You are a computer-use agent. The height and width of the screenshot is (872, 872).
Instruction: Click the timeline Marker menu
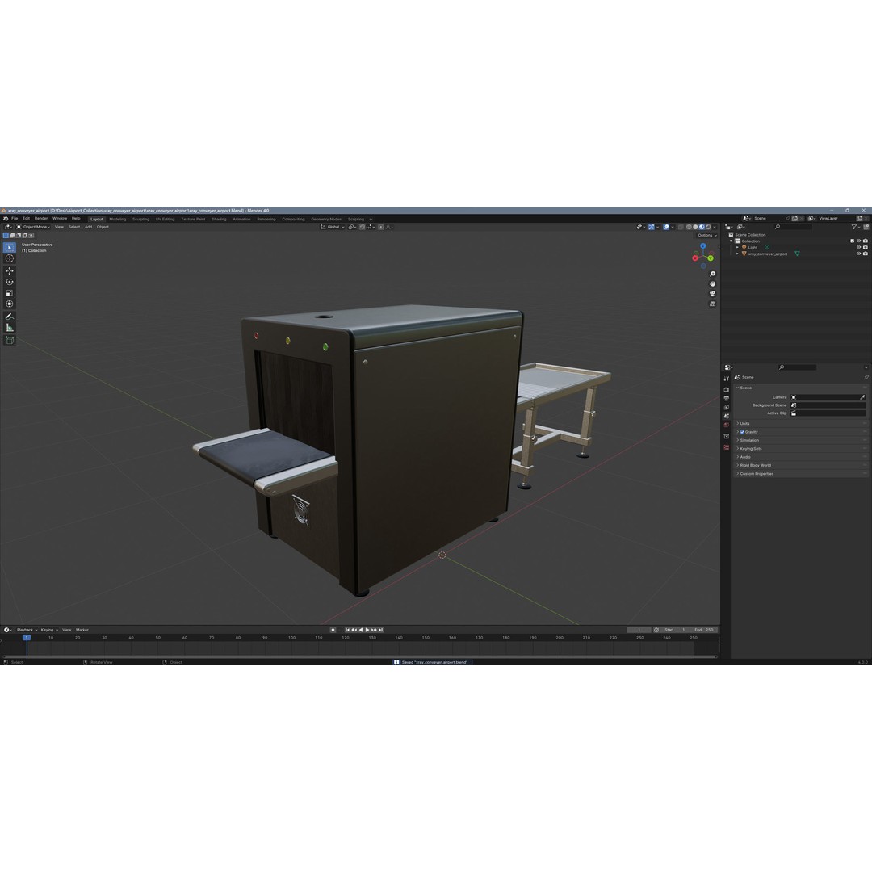[x=82, y=630]
